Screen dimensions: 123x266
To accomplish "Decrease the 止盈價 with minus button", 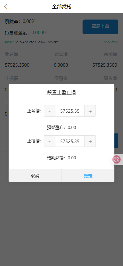I will click(x=50, y=111).
